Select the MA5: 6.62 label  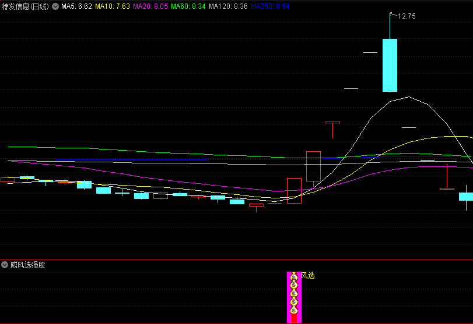coord(76,6)
